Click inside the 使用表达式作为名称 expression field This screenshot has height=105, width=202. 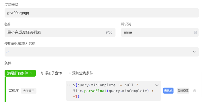click(102, 52)
